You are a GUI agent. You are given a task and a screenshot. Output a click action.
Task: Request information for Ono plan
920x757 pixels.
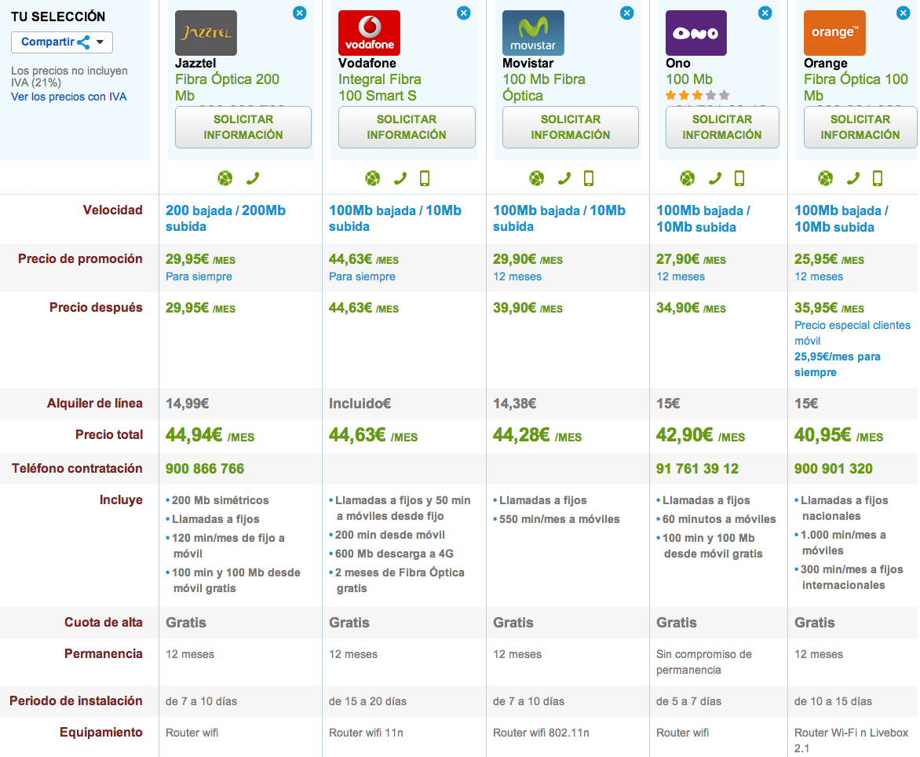click(x=722, y=126)
